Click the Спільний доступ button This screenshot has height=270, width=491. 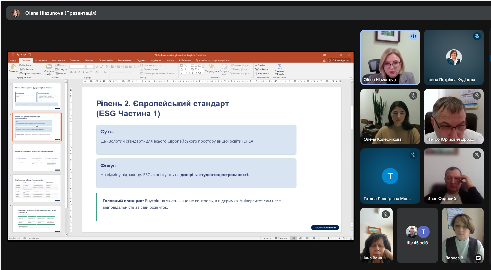339,60
